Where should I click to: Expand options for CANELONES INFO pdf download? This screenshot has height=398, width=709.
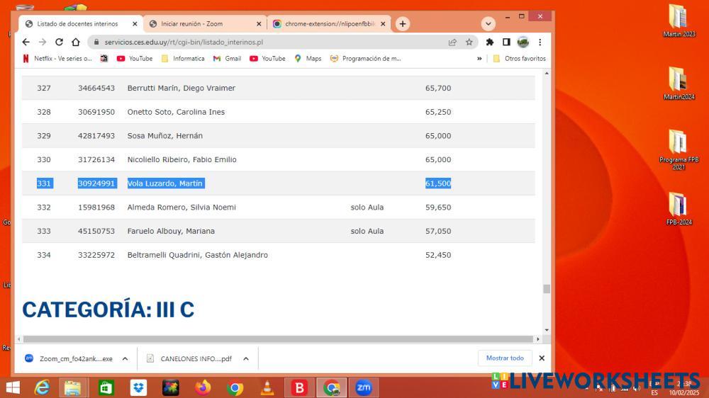coord(246,358)
